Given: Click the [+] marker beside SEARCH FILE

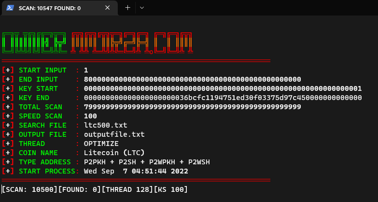Looking at the screenshot, I should (8, 125).
